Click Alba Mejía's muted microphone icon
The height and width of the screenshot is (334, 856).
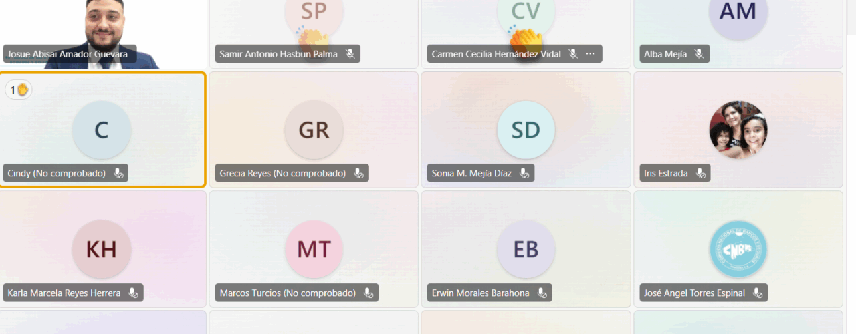coord(699,54)
